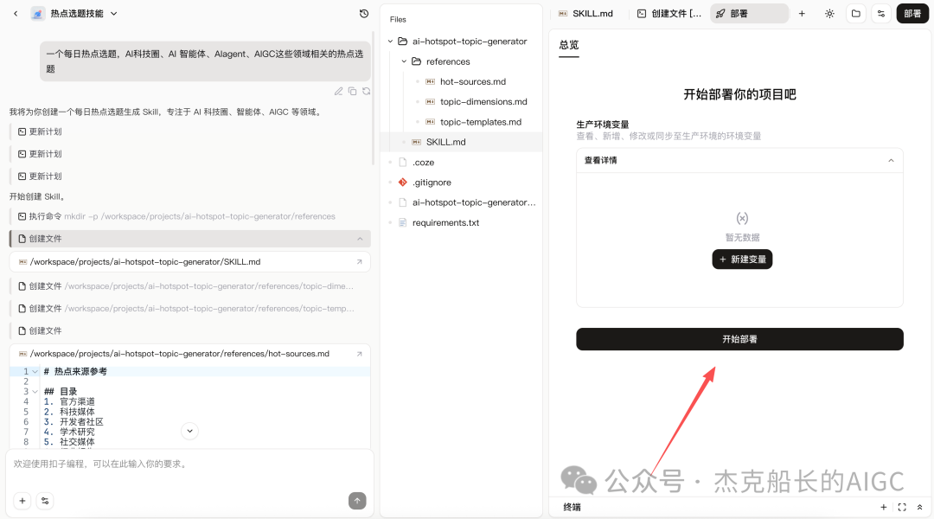Screen dimensions: 934x519
Task: Open files folder icon in top bar
Action: pos(856,13)
